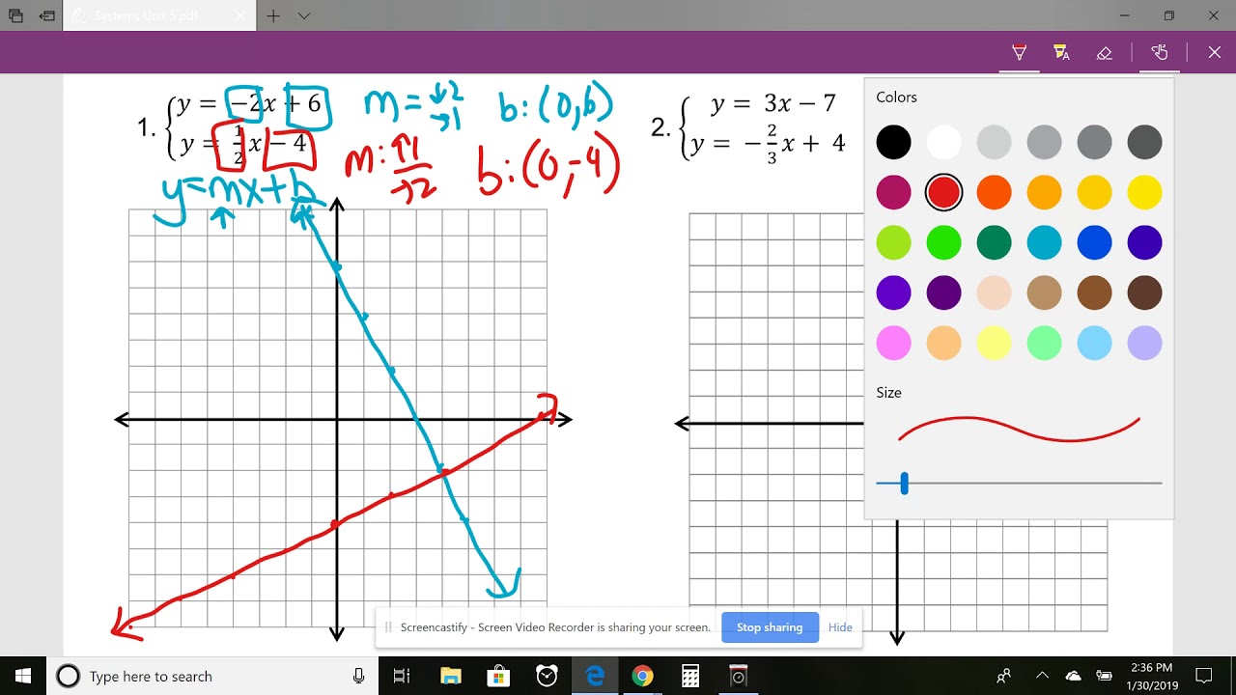The width and height of the screenshot is (1236, 695).
Task: Open Microsoft Store taskbar icon
Action: pyautogui.click(x=498, y=676)
